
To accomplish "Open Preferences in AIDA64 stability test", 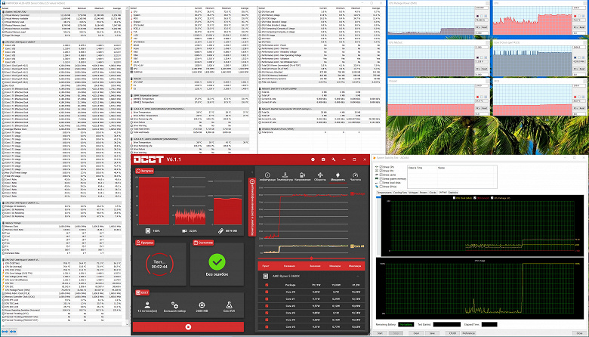I will (468, 333).
